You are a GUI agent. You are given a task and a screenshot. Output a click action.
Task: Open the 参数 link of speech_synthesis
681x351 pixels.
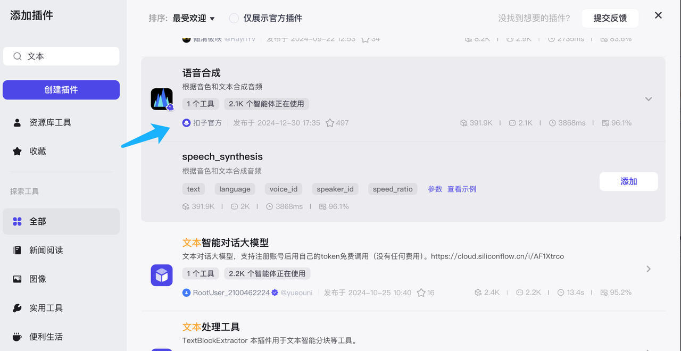point(435,189)
